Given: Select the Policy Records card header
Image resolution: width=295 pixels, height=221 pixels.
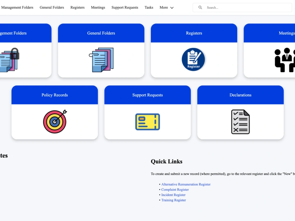Looking at the screenshot, I should [x=55, y=95].
